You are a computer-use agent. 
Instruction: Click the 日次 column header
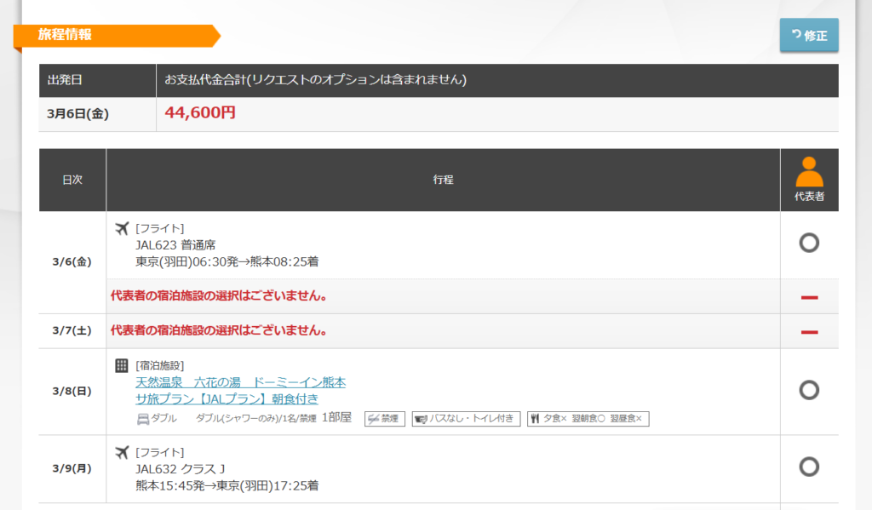pos(72,181)
